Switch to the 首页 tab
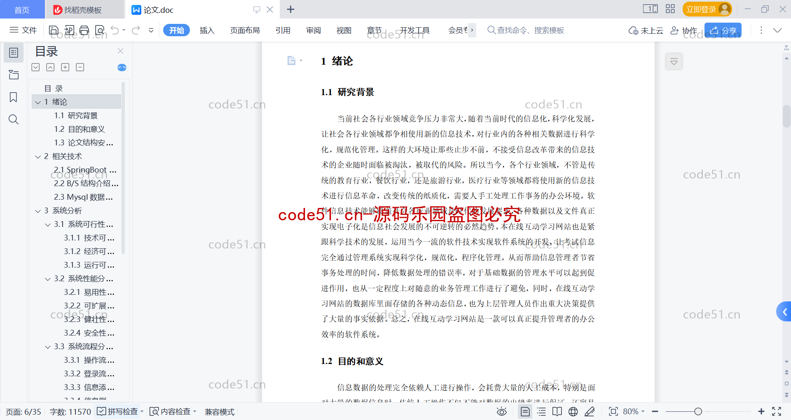The image size is (791, 420). point(22,9)
